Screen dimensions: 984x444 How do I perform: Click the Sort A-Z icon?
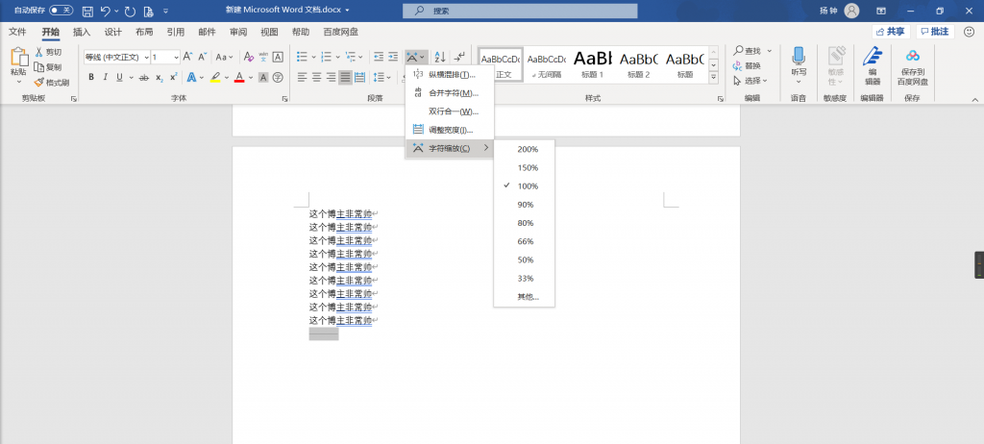(x=440, y=57)
